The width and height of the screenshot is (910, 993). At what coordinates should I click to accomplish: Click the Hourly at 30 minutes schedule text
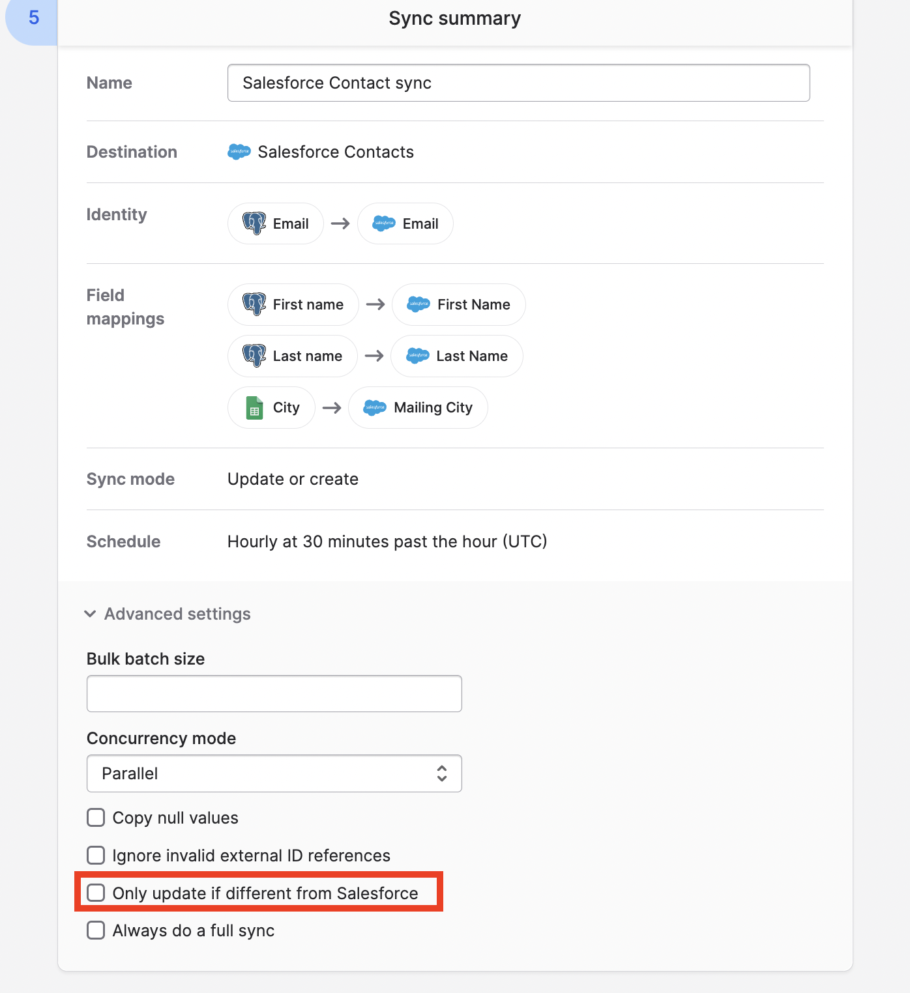click(387, 541)
